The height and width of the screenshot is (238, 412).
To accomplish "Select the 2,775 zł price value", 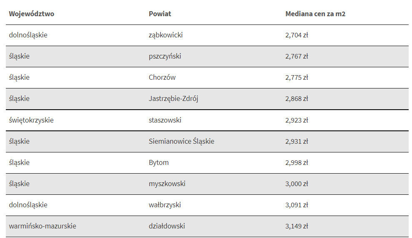I will (x=297, y=77).
